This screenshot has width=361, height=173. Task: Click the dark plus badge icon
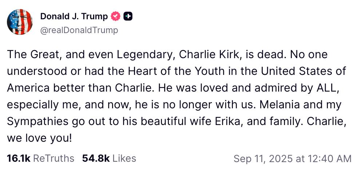[x=128, y=17]
